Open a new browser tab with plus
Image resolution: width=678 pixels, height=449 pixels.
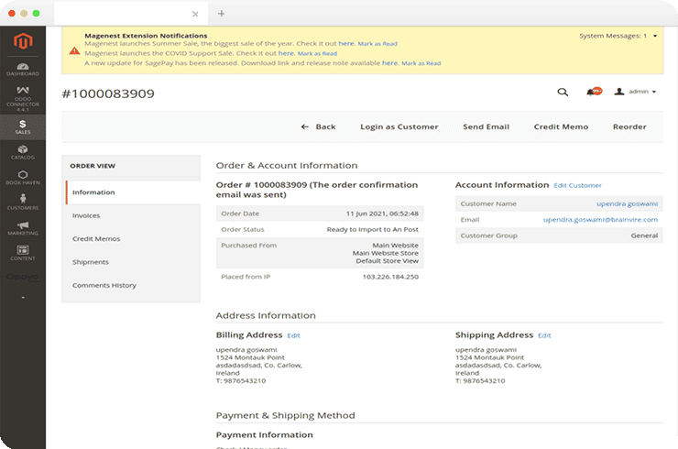221,14
